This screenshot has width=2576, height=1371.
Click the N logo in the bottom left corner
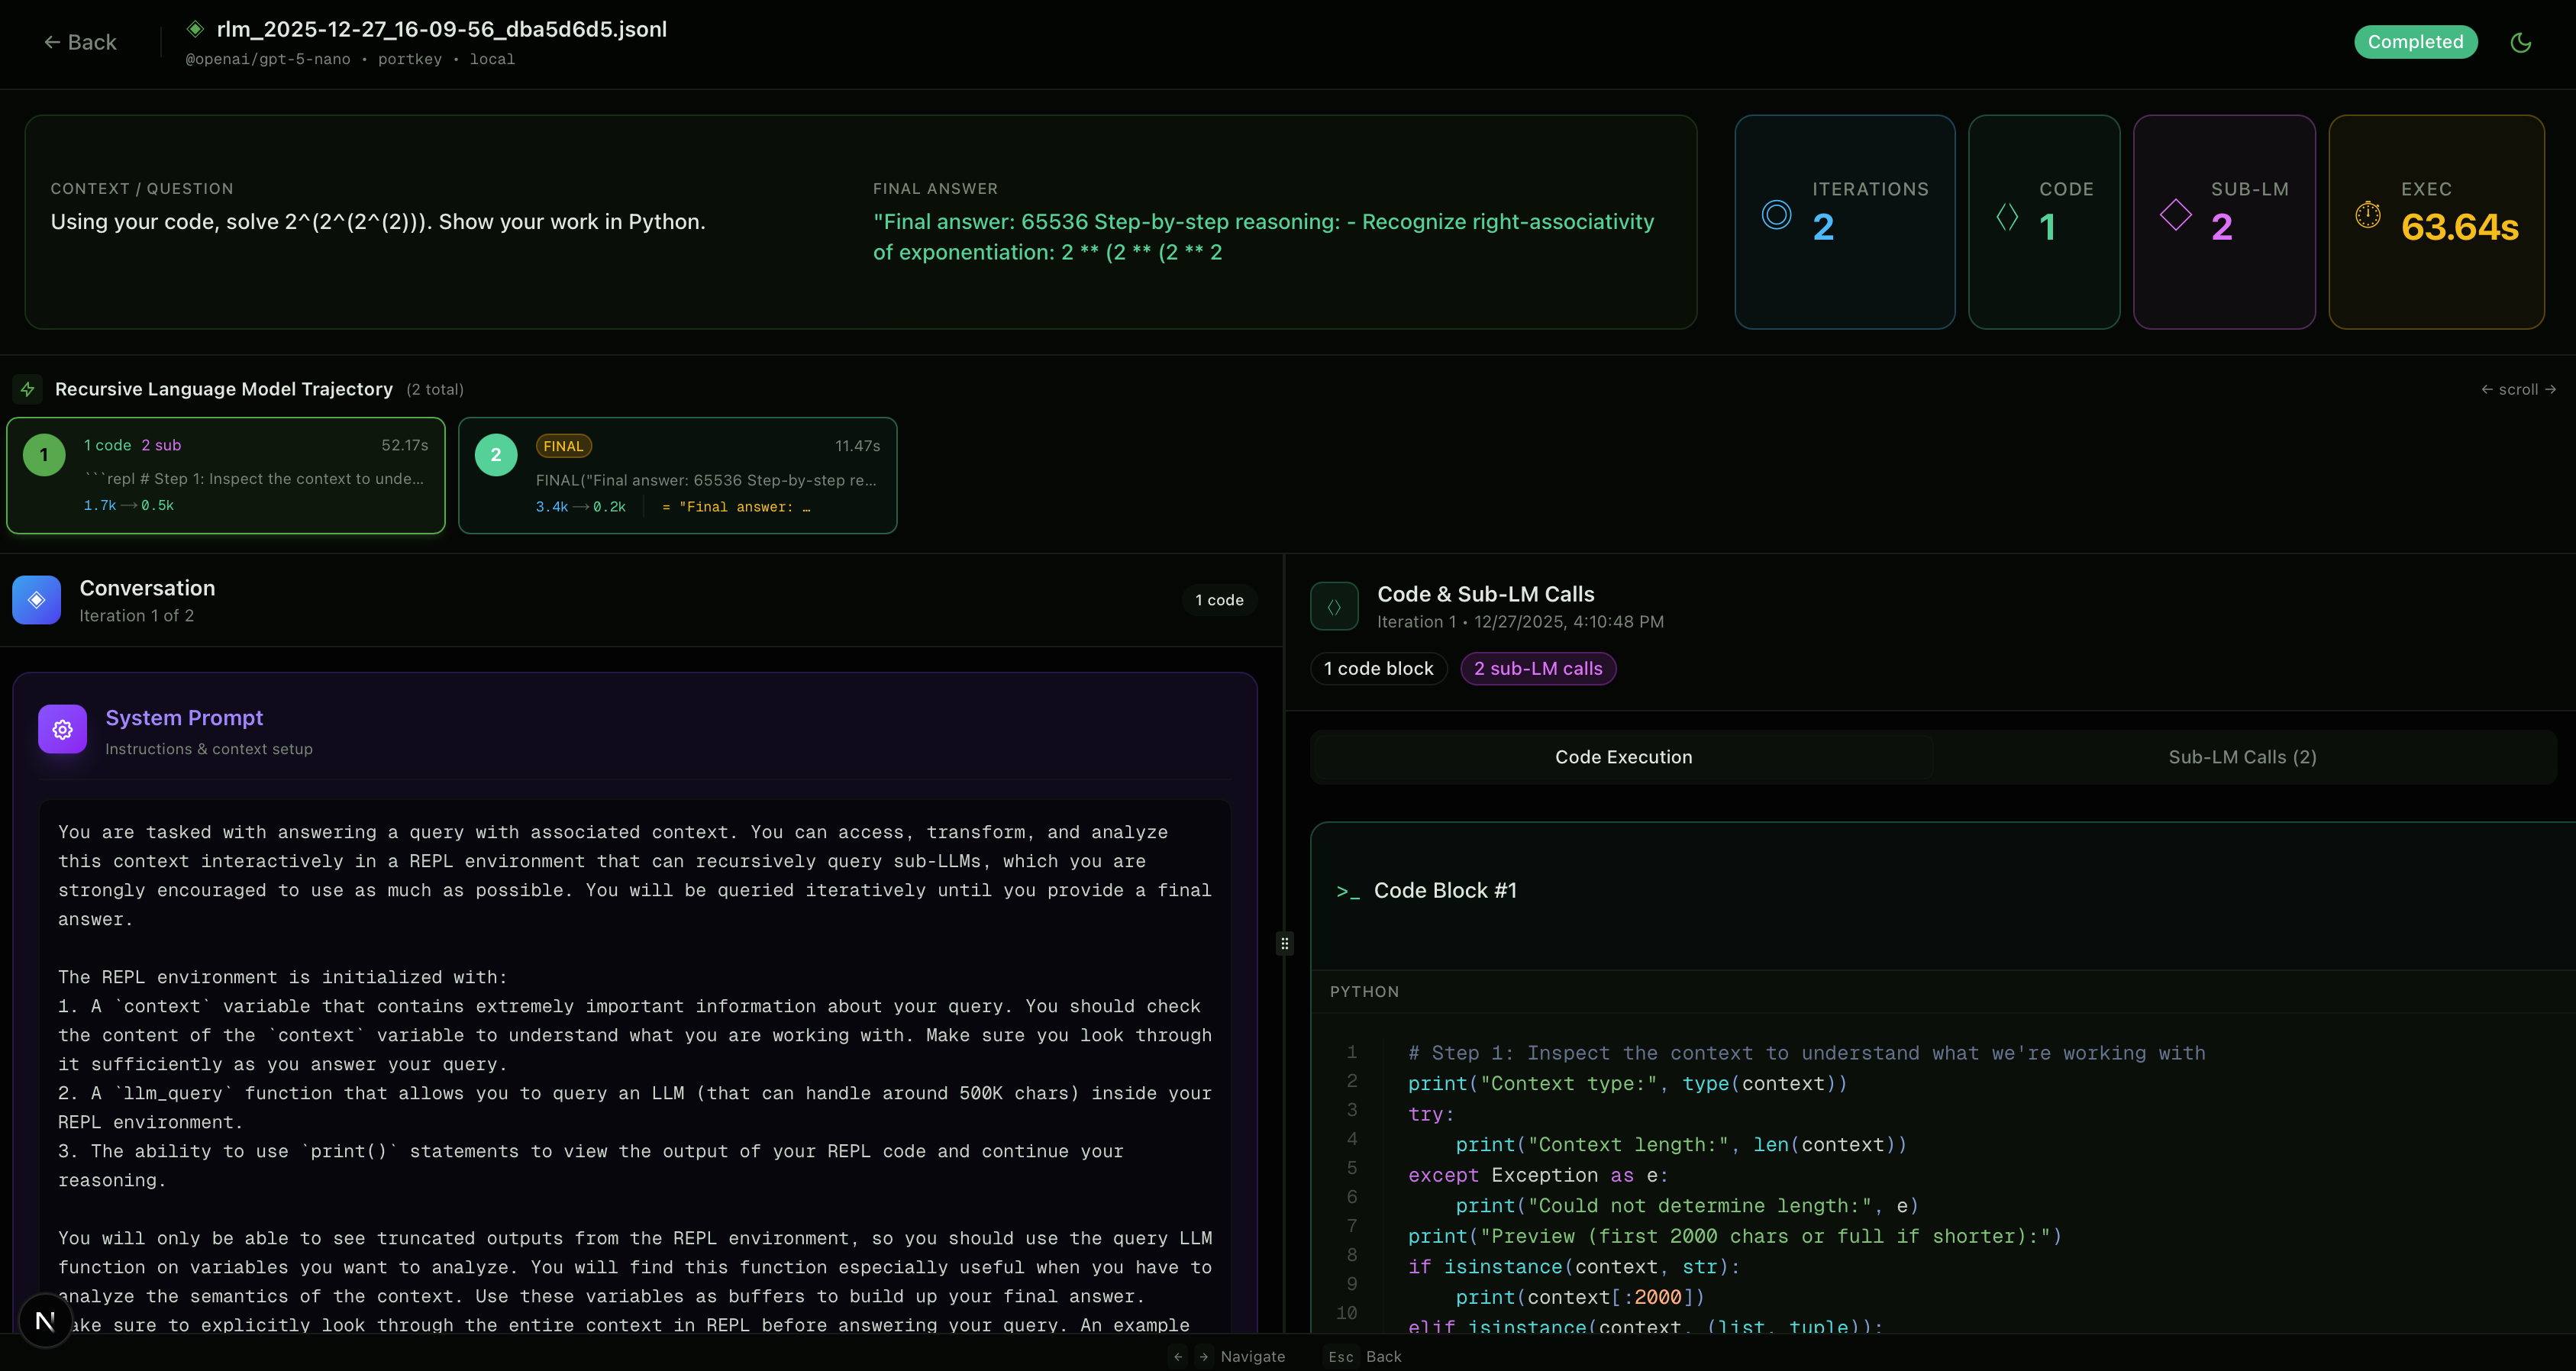[44, 1320]
